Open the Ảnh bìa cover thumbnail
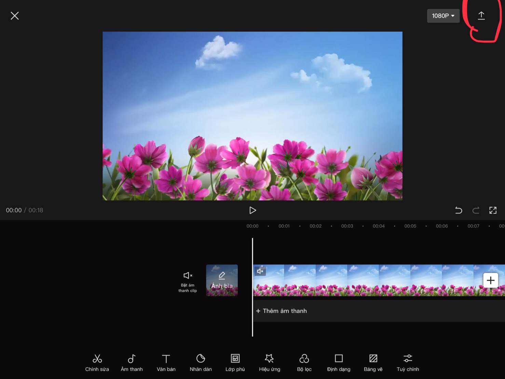 click(x=222, y=280)
